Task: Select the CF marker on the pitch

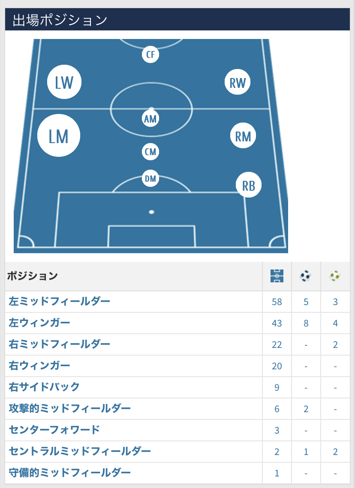Action: click(x=150, y=54)
